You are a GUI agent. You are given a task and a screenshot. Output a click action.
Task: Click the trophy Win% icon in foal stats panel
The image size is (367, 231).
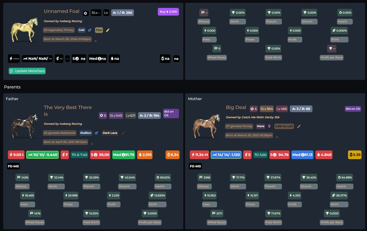(x=233, y=13)
